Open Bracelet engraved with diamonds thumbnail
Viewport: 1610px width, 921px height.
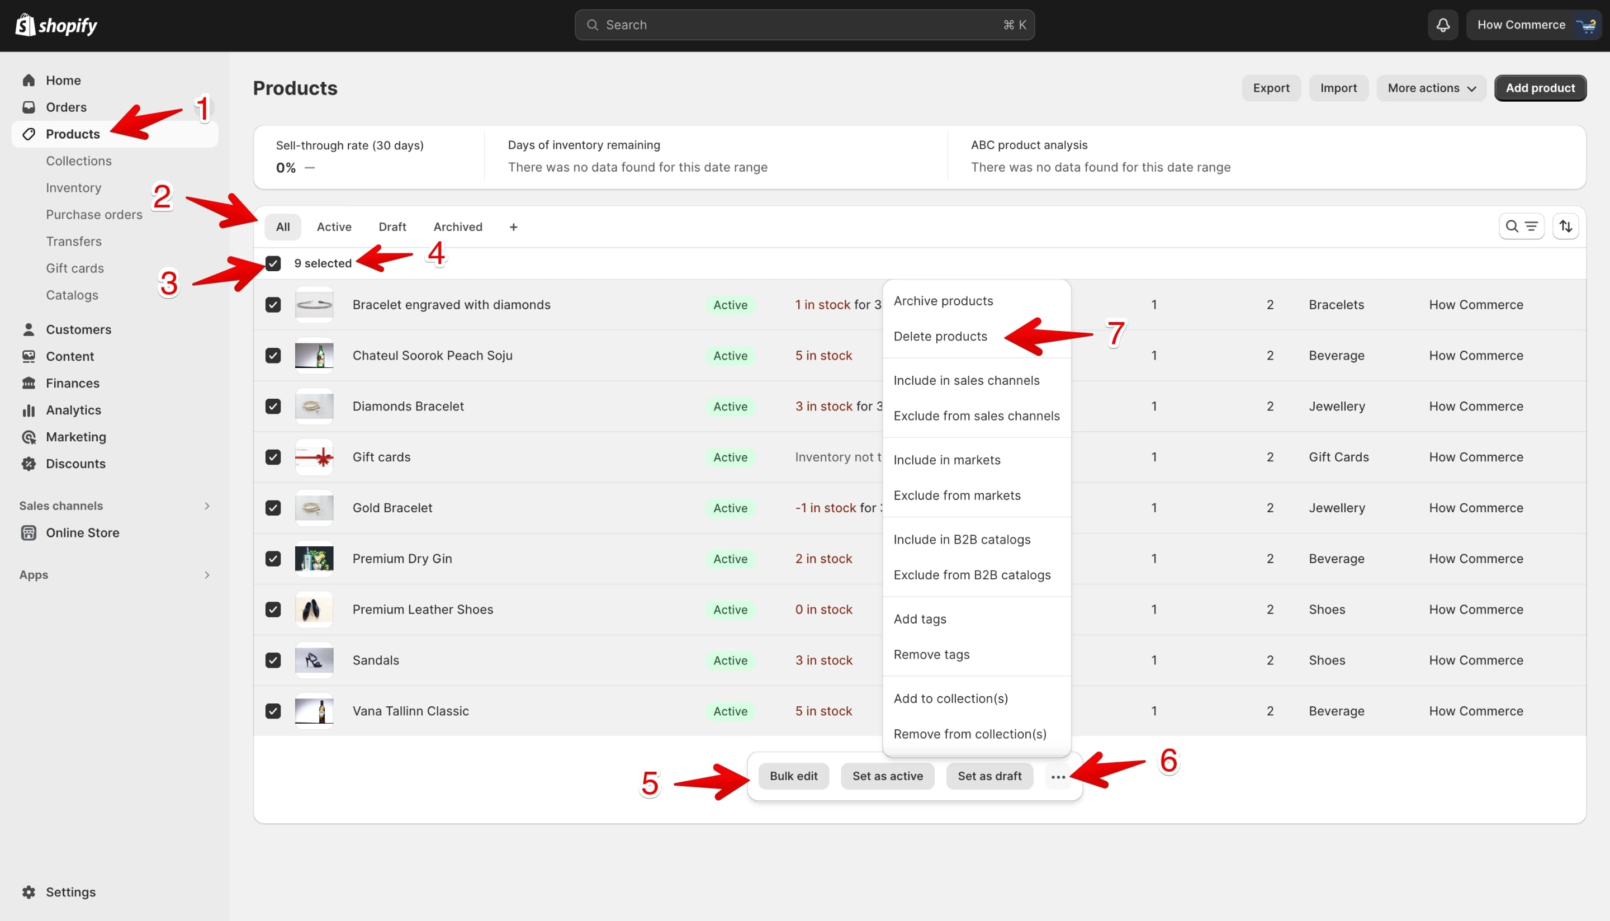pos(314,305)
